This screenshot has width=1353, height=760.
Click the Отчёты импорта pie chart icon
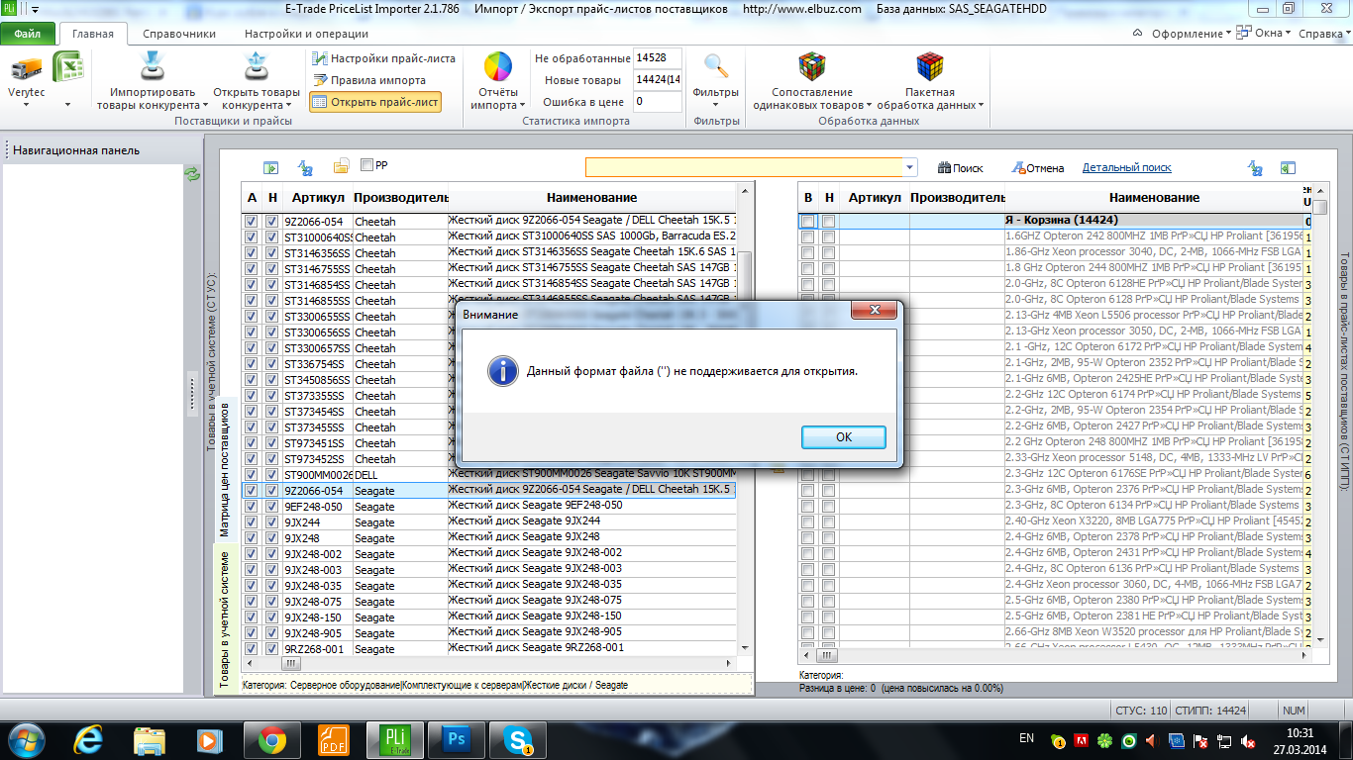(x=497, y=67)
